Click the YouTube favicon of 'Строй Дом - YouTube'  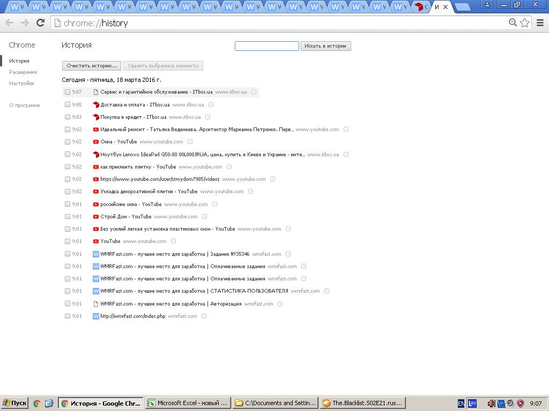tap(96, 217)
